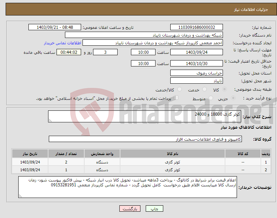277x218 pixels.
Task: Click the delivery city تایباد field
Action: coord(197,81)
